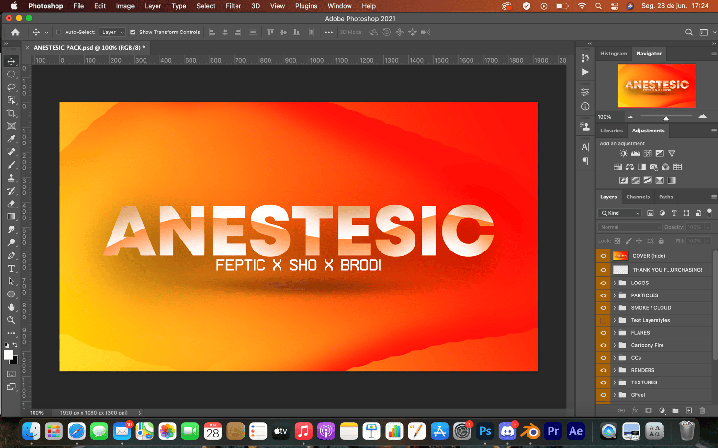The image size is (718, 448).
Task: Open Photoshop from the Dock
Action: 485,431
